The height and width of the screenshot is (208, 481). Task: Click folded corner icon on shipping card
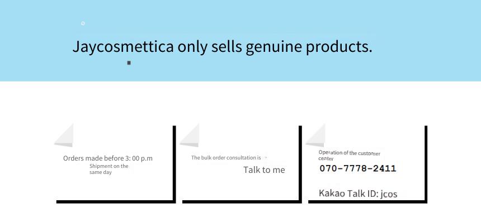tap(64, 135)
